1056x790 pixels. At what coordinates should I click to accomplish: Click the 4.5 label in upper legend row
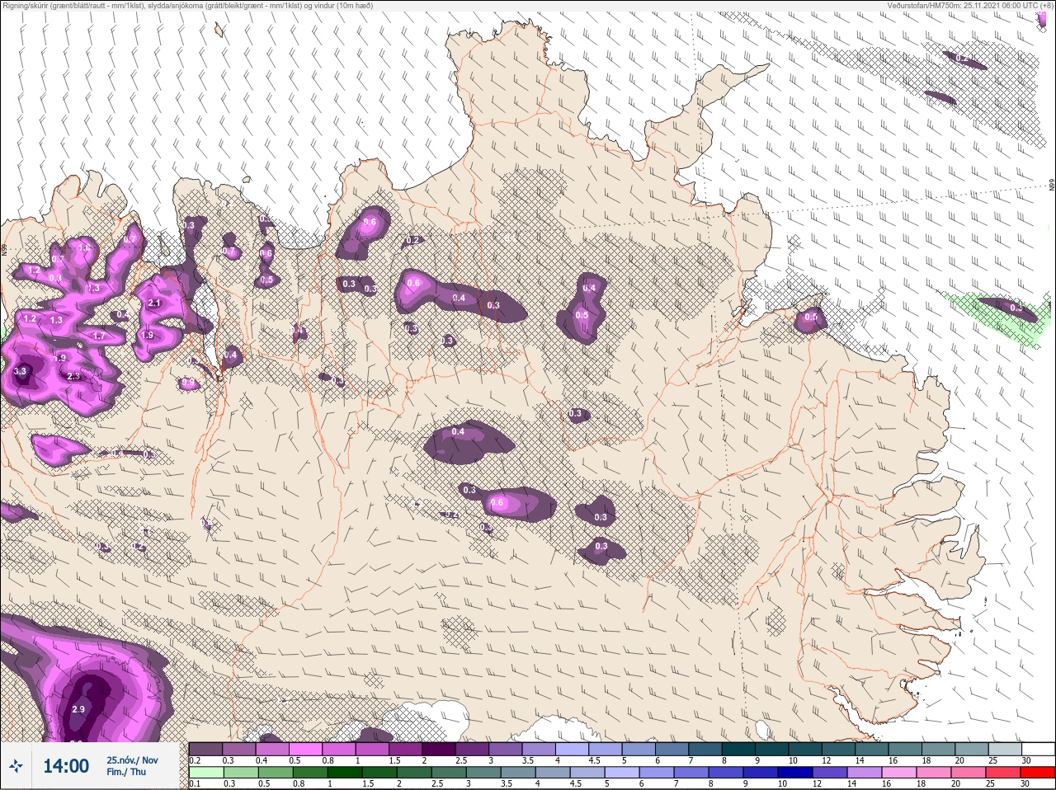[595, 760]
